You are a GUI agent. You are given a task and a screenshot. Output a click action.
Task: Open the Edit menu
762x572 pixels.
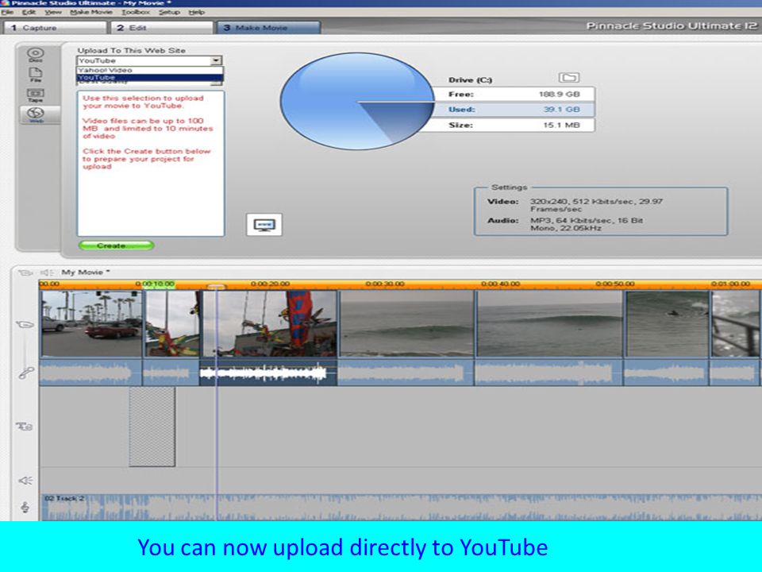pos(29,12)
